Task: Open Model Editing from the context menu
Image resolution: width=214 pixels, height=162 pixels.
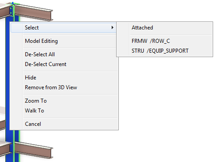Action: click(41, 41)
